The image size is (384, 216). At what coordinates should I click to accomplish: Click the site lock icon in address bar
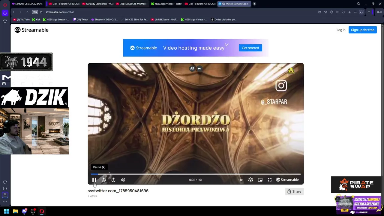tap(41, 12)
